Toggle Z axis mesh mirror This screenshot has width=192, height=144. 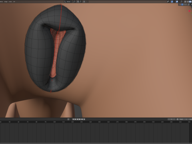[186, 4]
